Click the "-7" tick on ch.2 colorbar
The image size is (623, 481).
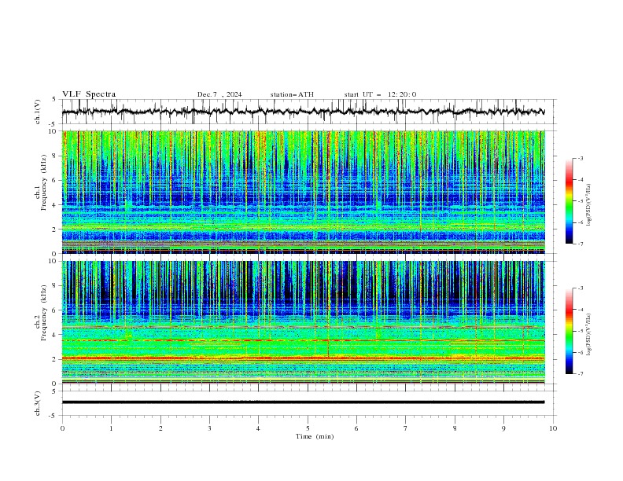[581, 374]
